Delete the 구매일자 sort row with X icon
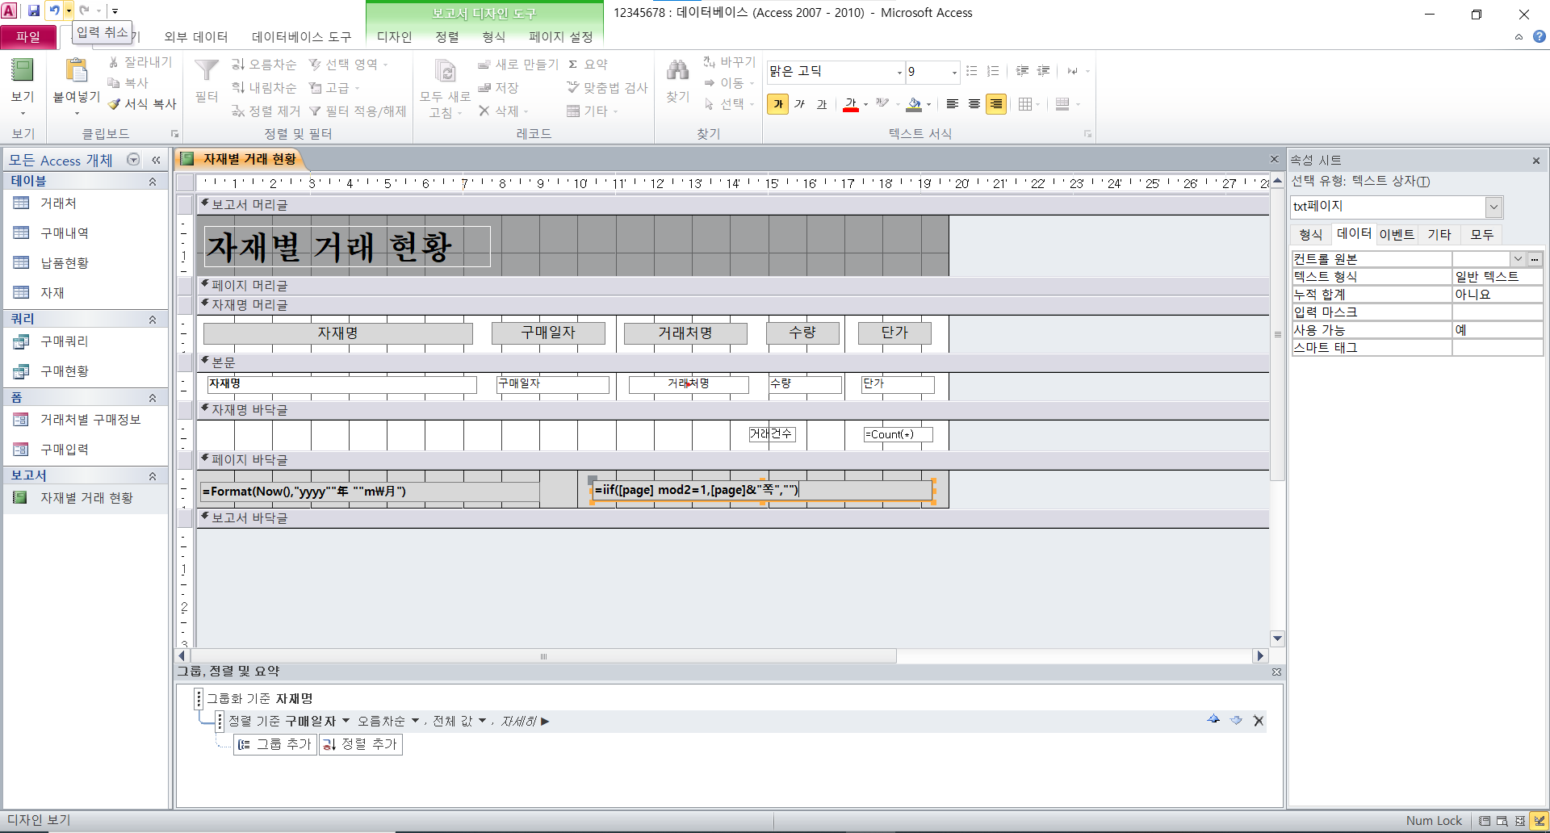The height and width of the screenshot is (833, 1550). coord(1258,721)
